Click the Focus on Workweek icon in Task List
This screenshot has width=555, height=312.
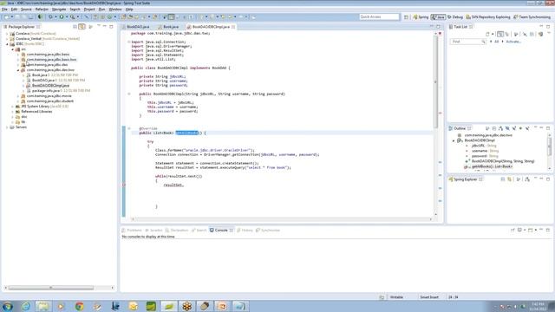pyautogui.click(x=516, y=35)
